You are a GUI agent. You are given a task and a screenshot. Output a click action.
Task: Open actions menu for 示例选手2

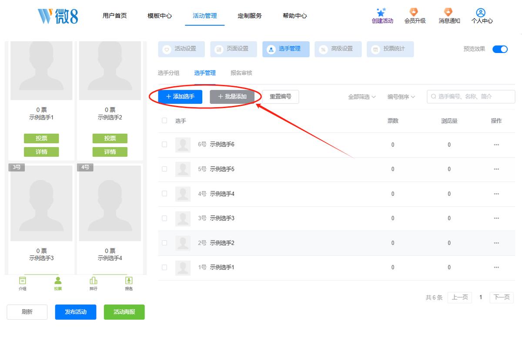(x=496, y=243)
